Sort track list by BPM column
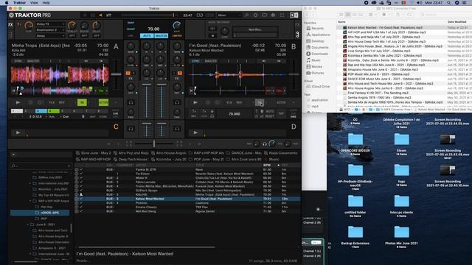Image resolution: width=472 pixels, height=265 pixels. (x=267, y=165)
